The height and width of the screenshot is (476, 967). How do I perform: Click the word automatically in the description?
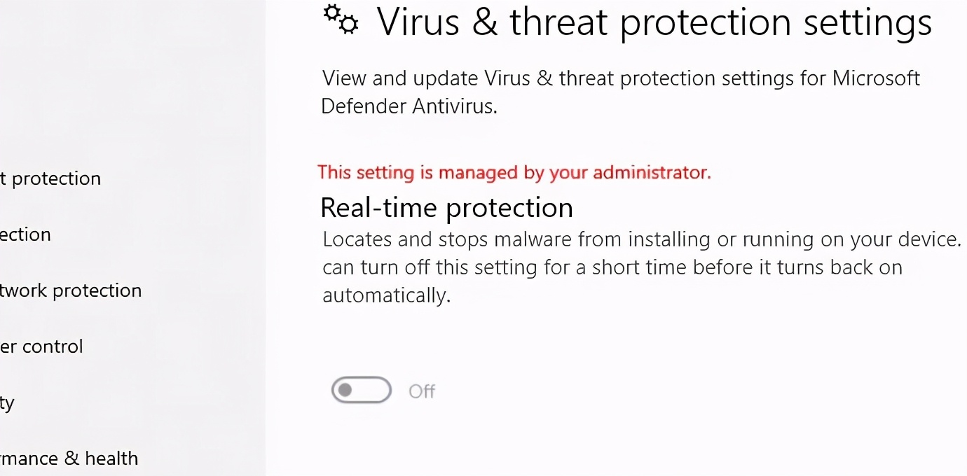click(x=364, y=295)
